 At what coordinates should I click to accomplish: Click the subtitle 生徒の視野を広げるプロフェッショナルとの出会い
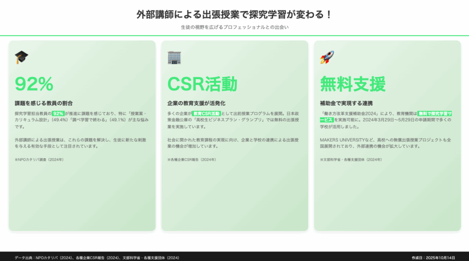click(x=234, y=27)
